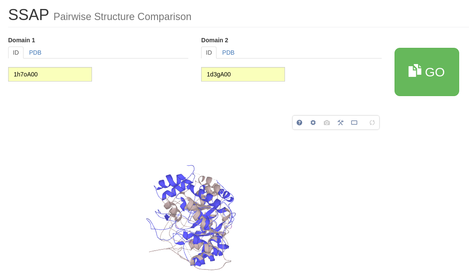This screenshot has width=469, height=275.
Task: Click the Domain 1 label
Action: pos(21,40)
